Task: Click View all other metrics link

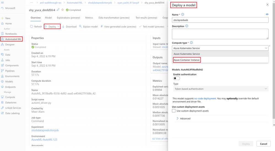Action: coord(160,139)
